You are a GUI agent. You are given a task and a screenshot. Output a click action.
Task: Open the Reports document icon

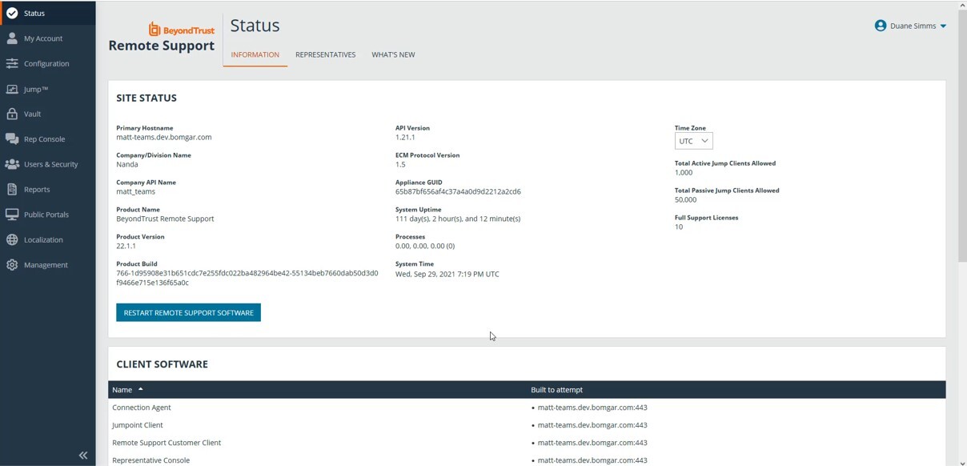pos(12,190)
